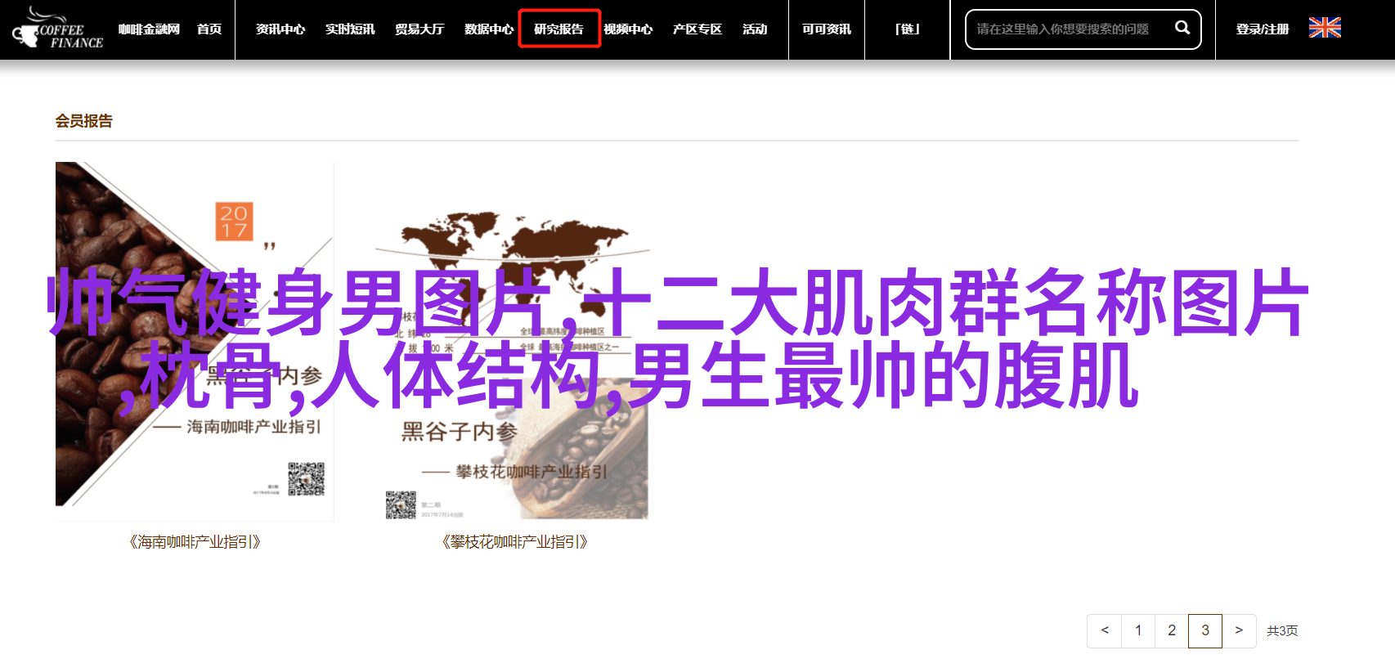Go to next page with right arrow
The height and width of the screenshot is (659, 1395).
[x=1239, y=630]
